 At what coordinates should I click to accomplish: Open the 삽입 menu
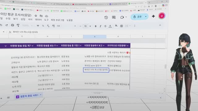coord(23,19)
